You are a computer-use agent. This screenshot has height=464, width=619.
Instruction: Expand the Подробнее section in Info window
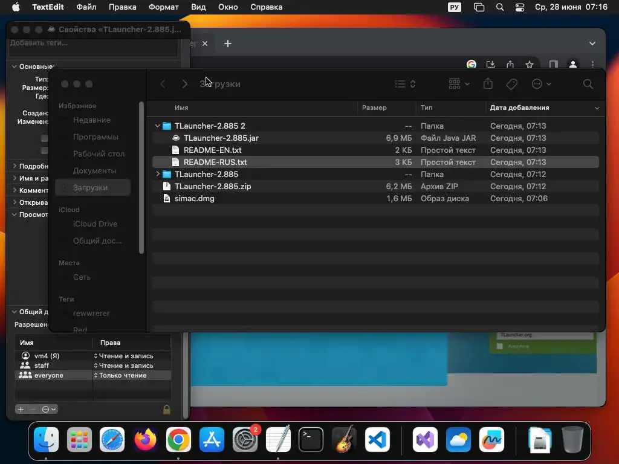click(15, 166)
